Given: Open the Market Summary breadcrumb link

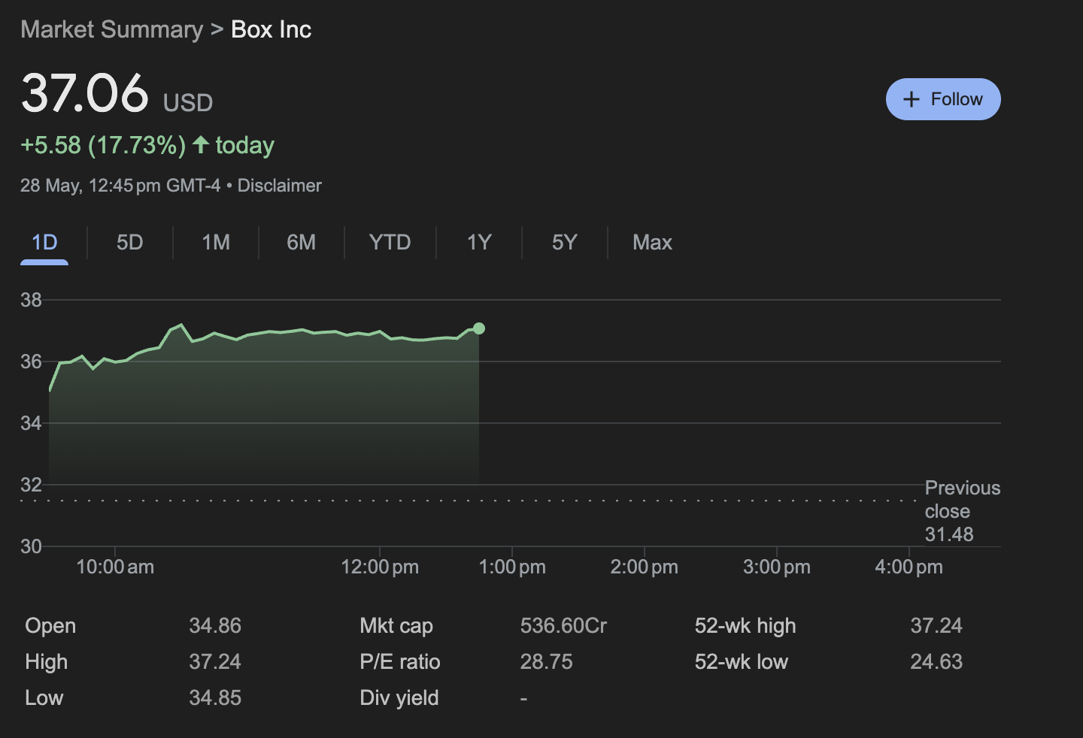Looking at the screenshot, I should point(112,29).
